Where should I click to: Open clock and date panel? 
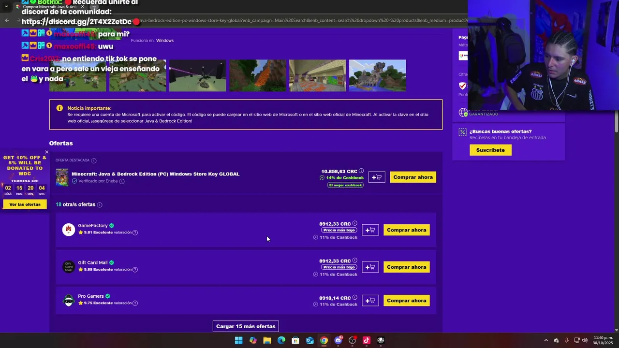click(603, 340)
